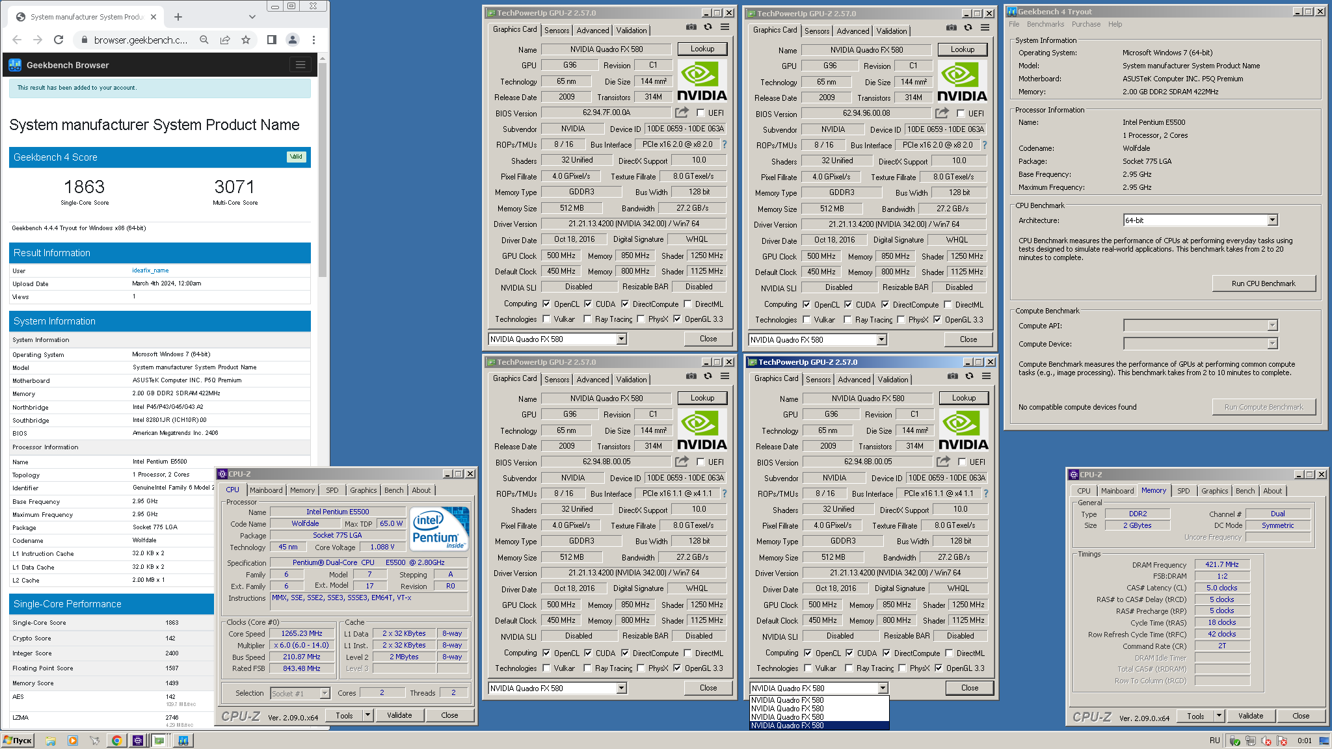1332x749 pixels.
Task: Open ideafix_name user link
Action: click(x=150, y=270)
